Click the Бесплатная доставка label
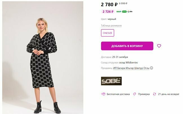This screenshot has width=183, height=114. click(x=118, y=94)
